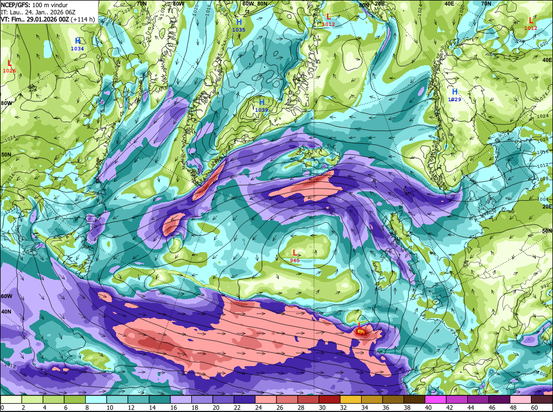Click the valid time 'VT: Fim.. 29.01.2026 00Z'
553x412 pixels.
click(35, 19)
